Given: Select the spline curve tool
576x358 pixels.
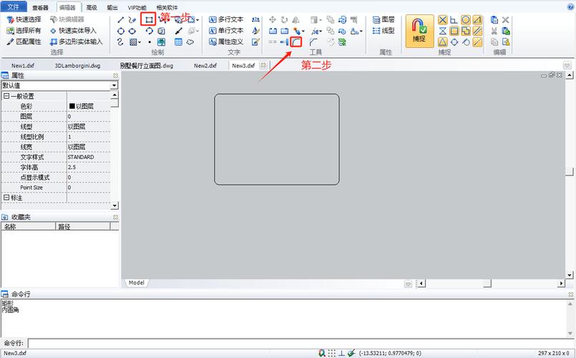Looking at the screenshot, I should pyautogui.click(x=120, y=42).
